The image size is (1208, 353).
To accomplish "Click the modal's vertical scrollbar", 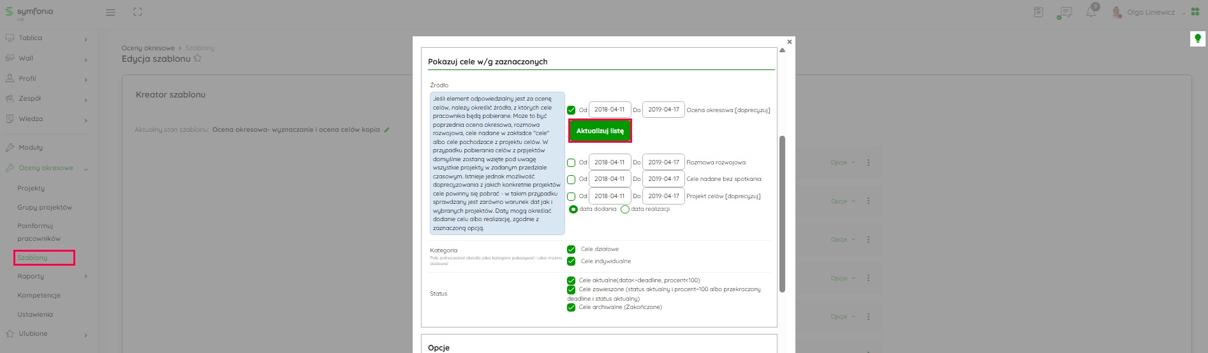I will (x=782, y=213).
